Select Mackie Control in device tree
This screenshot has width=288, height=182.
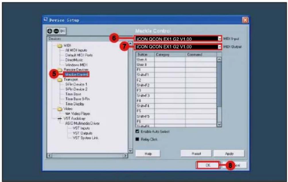tap(76, 74)
